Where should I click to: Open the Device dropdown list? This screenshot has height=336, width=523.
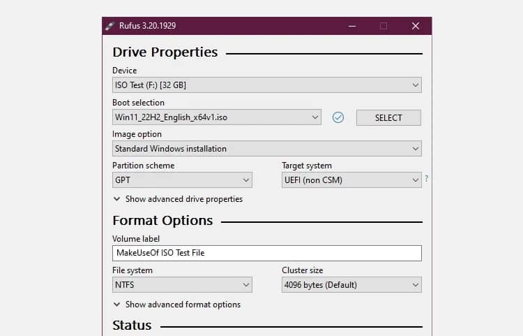pos(267,85)
